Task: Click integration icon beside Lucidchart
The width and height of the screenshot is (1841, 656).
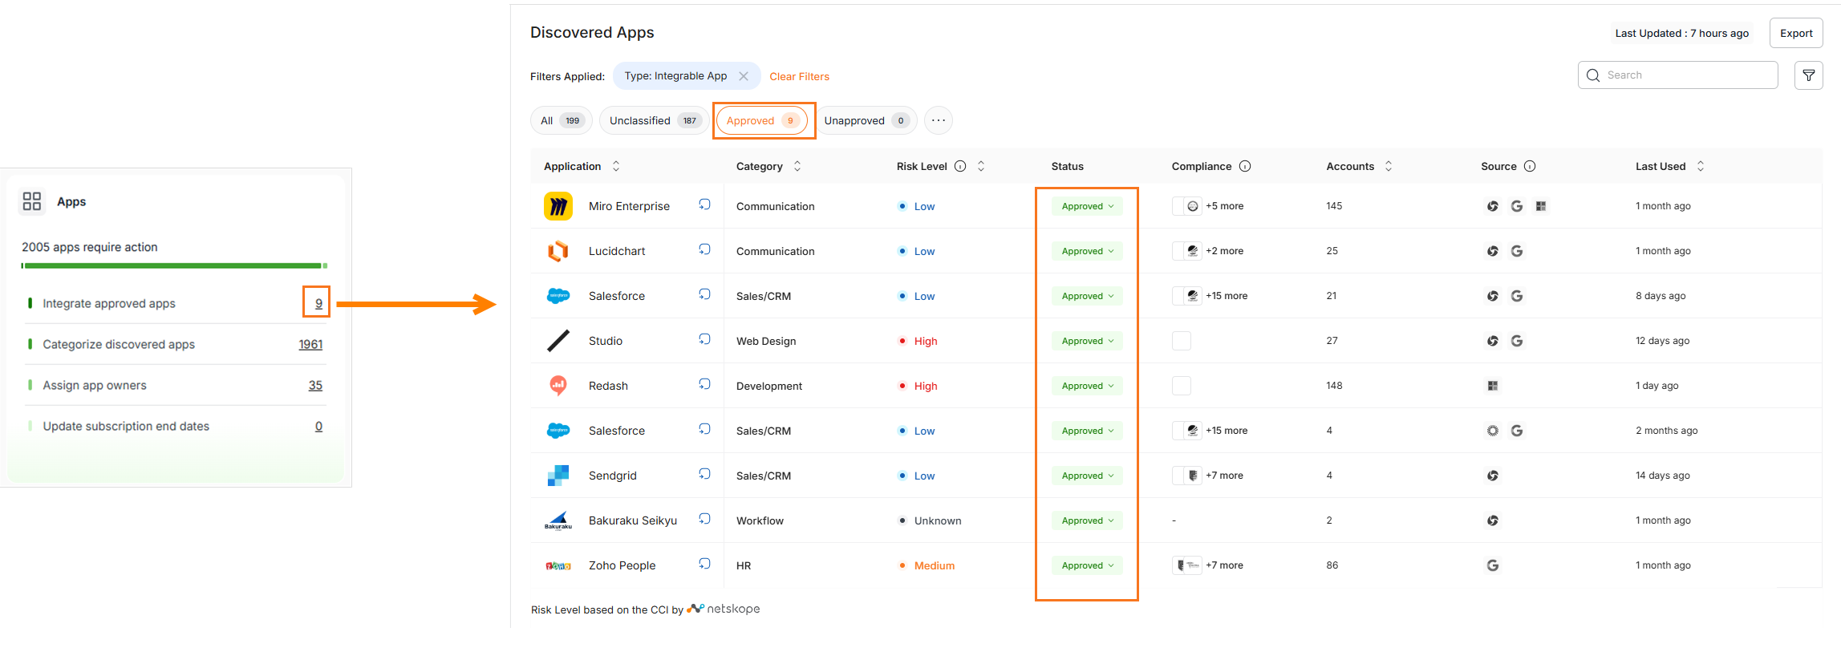Action: 704,249
